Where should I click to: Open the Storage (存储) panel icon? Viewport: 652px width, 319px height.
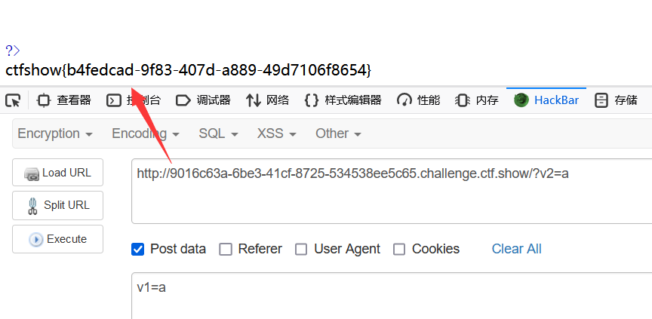point(601,100)
